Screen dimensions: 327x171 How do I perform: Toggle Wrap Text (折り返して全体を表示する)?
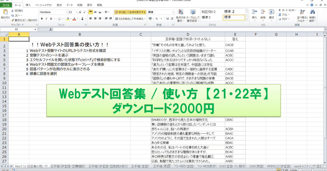[x=130, y=12]
